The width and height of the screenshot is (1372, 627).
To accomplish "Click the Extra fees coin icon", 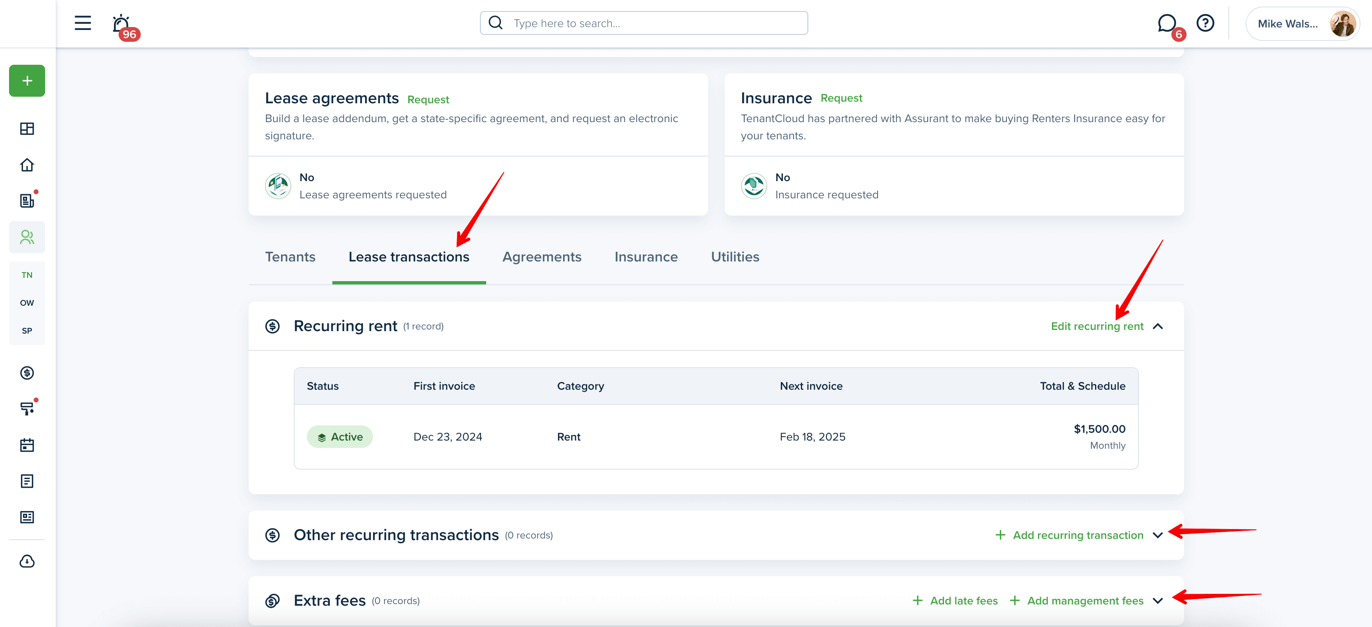I will pos(273,601).
